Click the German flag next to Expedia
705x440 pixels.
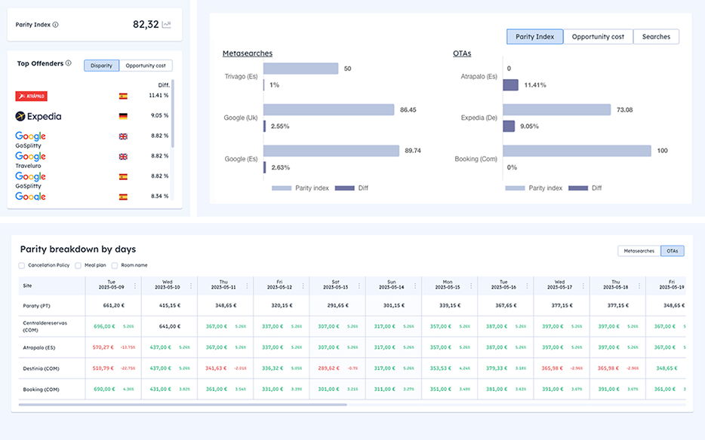point(123,116)
